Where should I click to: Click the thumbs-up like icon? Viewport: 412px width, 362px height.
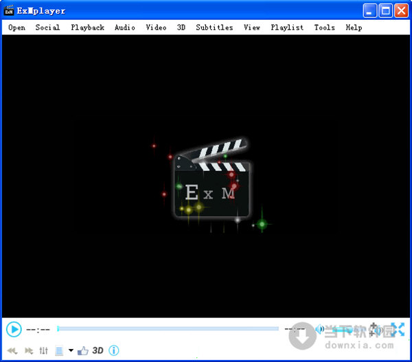[x=83, y=350]
